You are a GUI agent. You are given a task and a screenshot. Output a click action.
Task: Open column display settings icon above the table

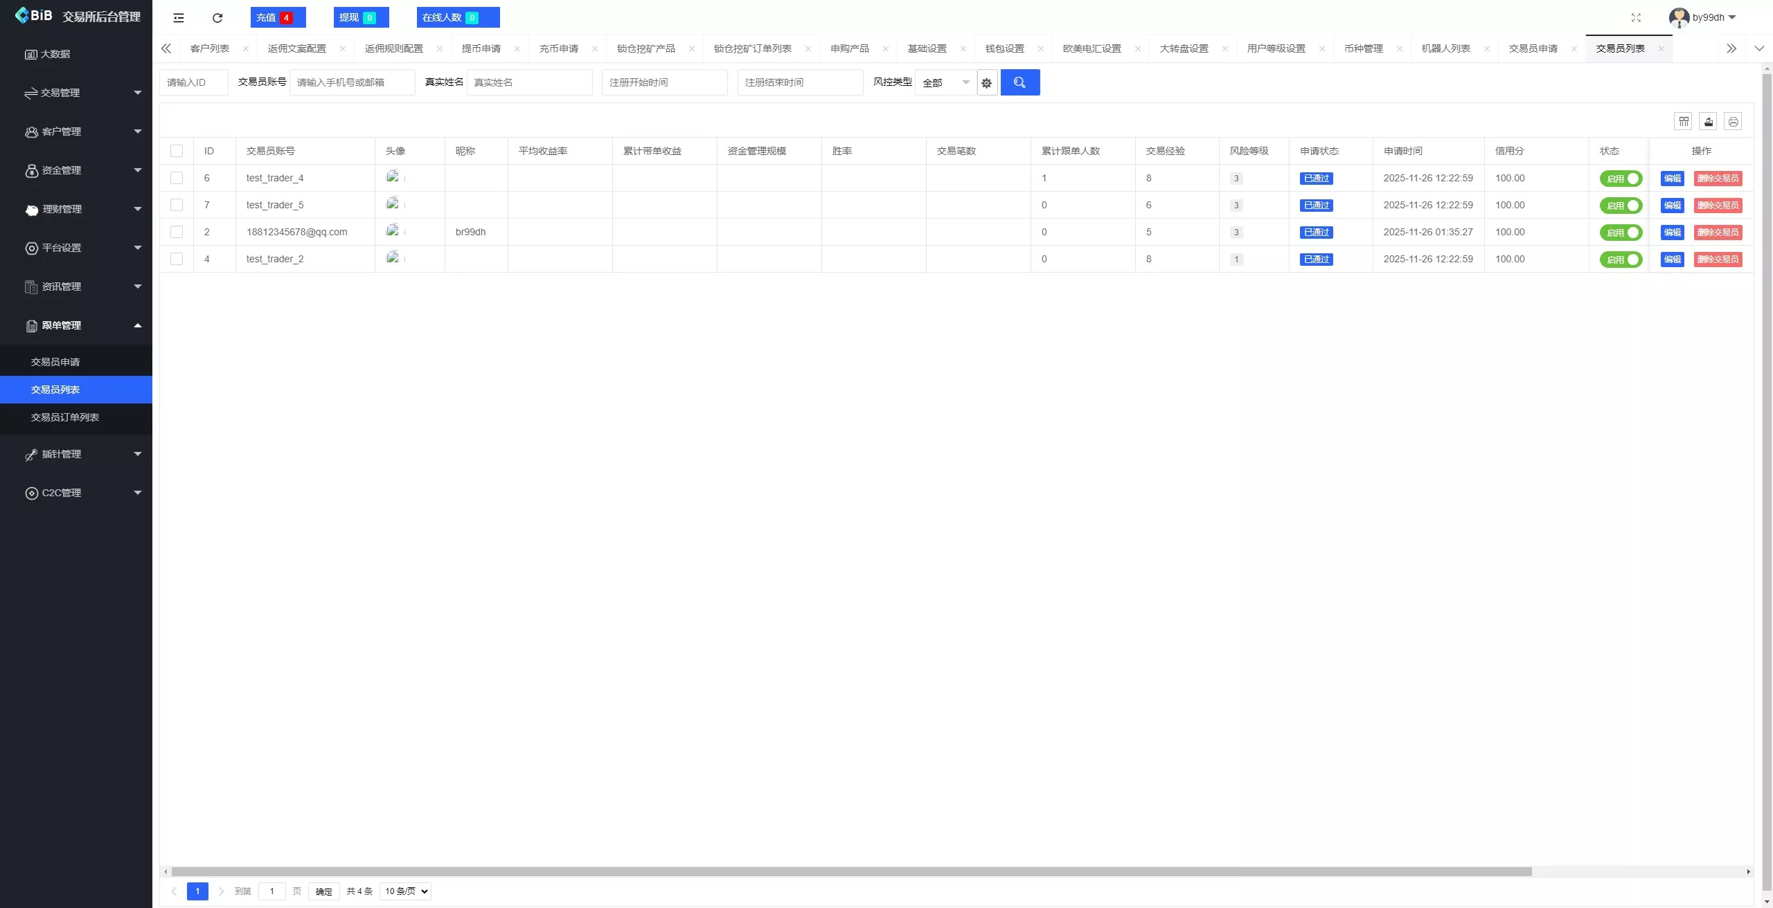1683,120
